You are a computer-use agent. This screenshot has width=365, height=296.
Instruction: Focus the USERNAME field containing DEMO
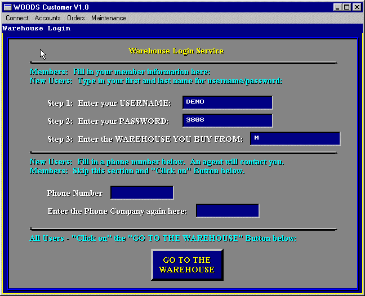pyautogui.click(x=228, y=102)
